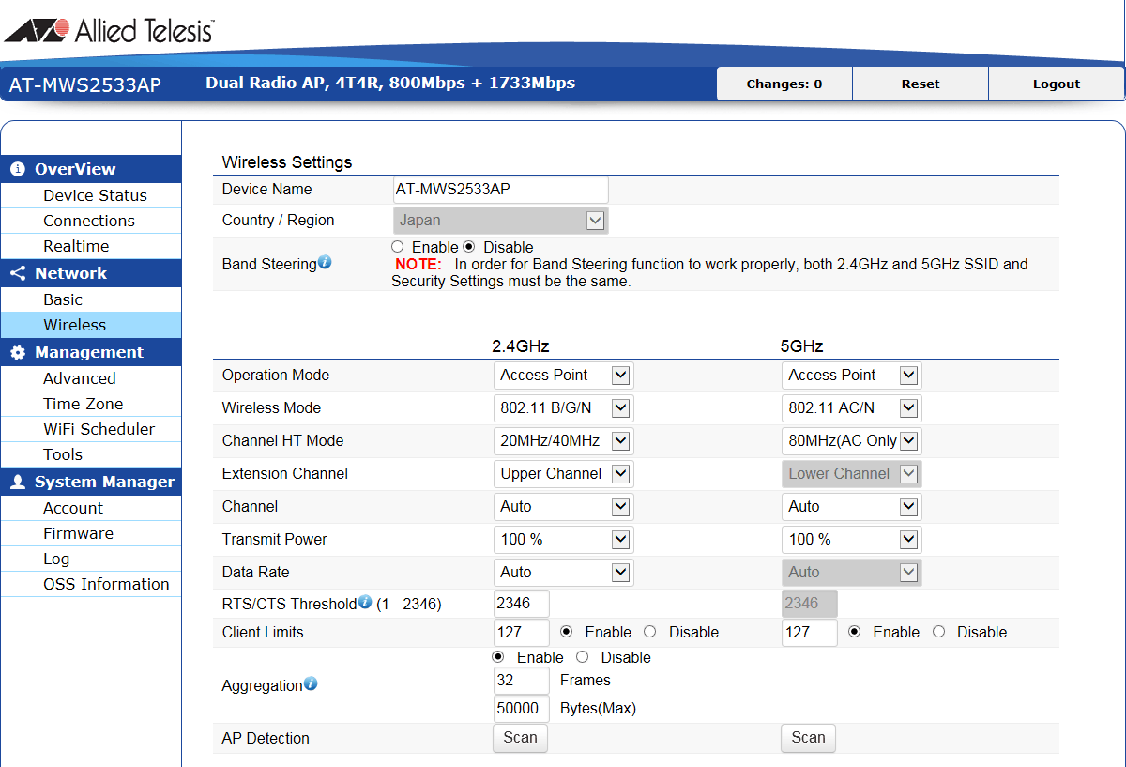Open Advanced management settings
This screenshot has height=767, width=1126.
pyautogui.click(x=91, y=378)
